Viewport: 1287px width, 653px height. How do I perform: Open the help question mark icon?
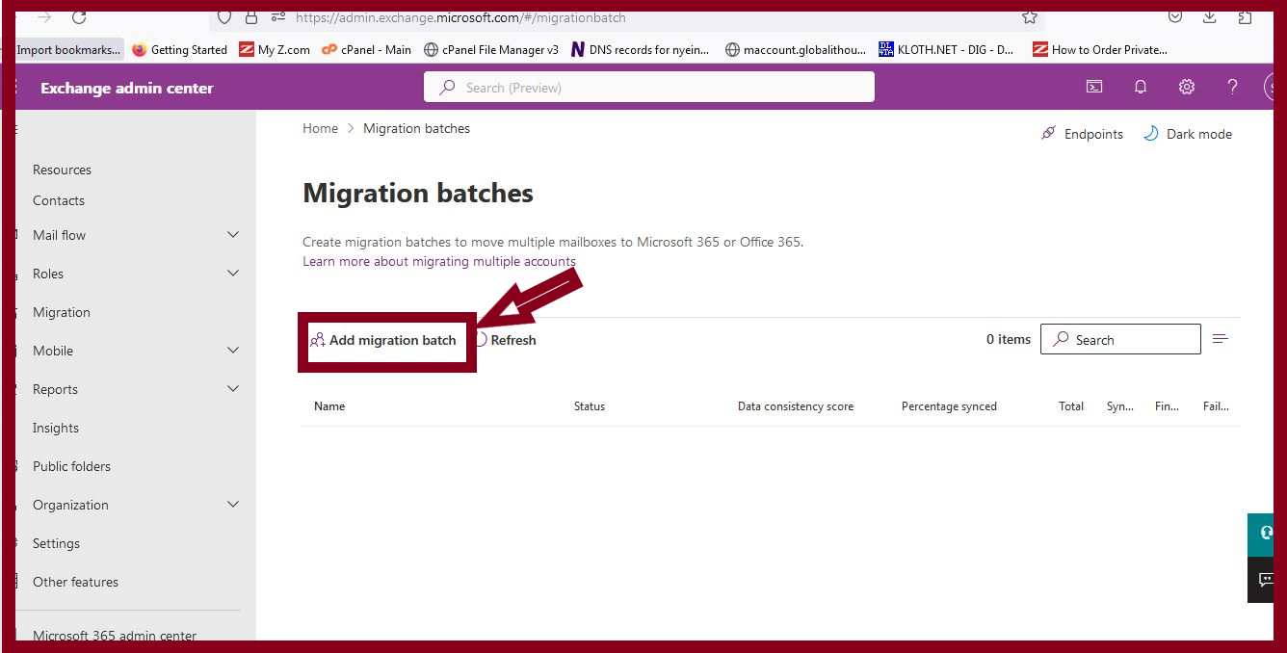pos(1232,87)
